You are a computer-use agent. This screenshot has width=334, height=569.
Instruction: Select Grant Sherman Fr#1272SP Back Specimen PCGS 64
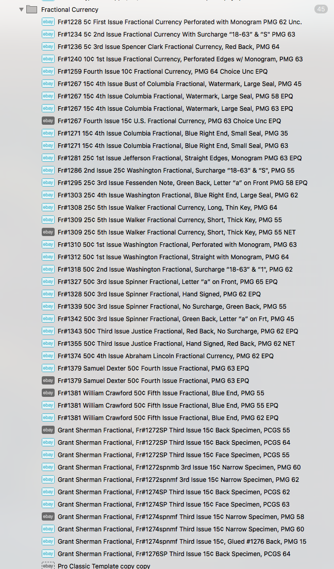tap(174, 442)
